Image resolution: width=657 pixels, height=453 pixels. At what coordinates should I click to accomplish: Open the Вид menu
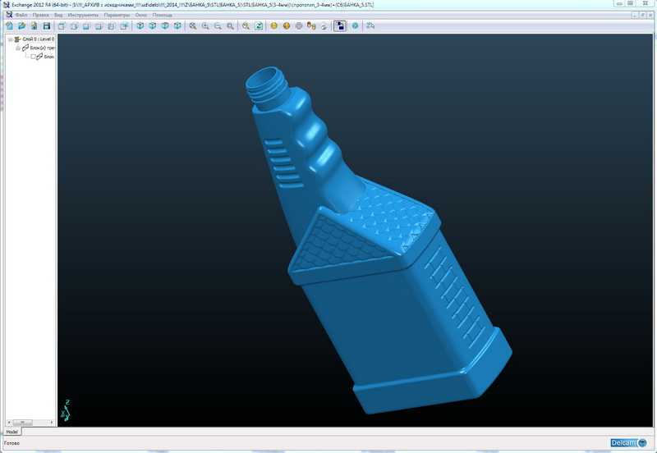coord(58,15)
